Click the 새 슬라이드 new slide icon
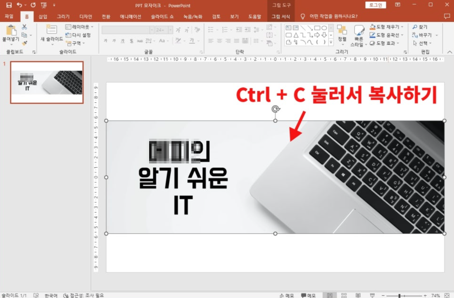Viewport: 454px width, 298px height. pos(52,30)
